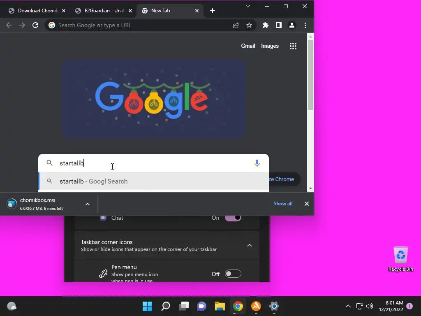Bookmark this tab with the star icon
The image size is (421, 316).
tap(249, 25)
